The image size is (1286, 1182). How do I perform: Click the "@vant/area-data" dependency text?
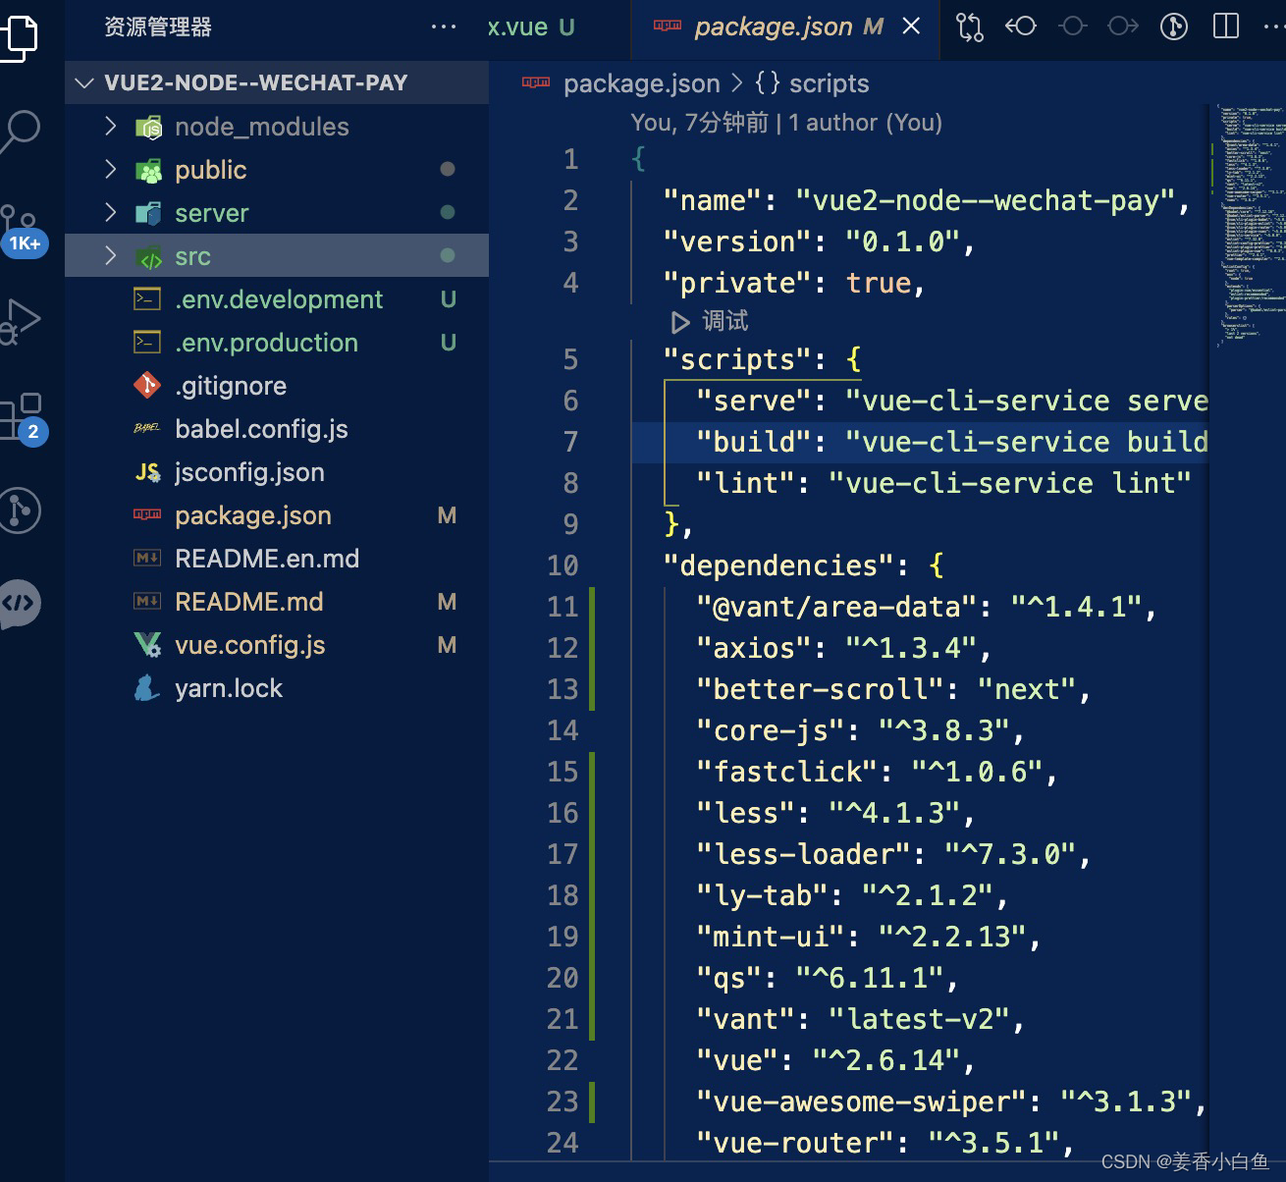pos(844,607)
